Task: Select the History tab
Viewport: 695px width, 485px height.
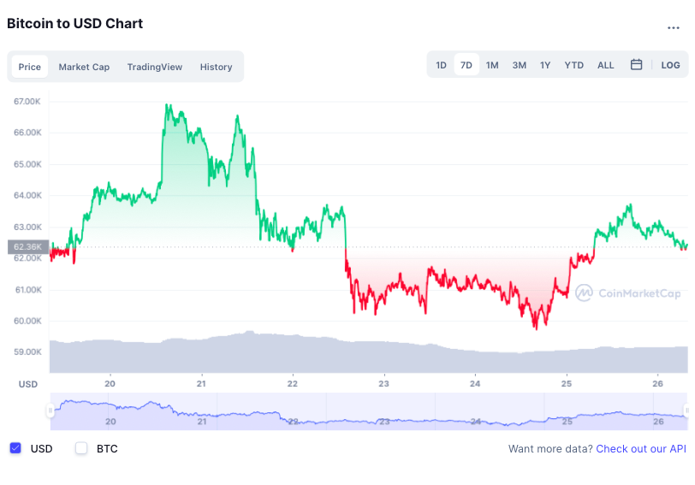Action: pyautogui.click(x=216, y=67)
